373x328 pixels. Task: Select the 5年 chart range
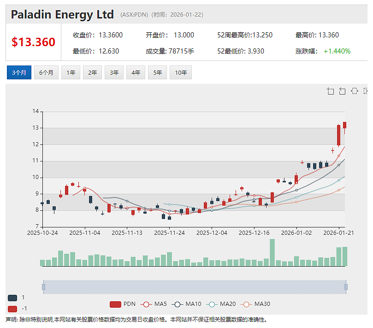tap(157, 72)
